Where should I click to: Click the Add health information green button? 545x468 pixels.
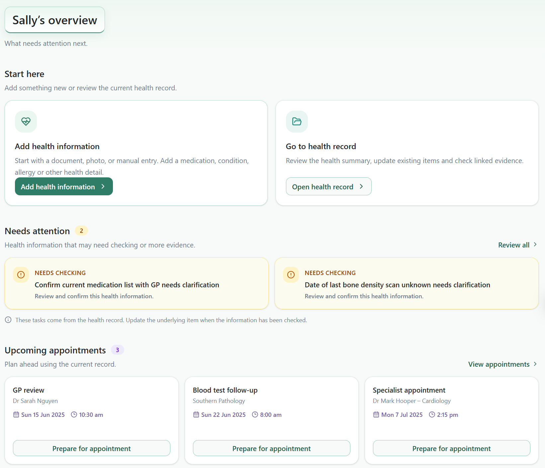(64, 186)
